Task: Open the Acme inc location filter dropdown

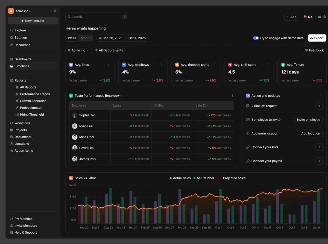Action: pos(78,50)
